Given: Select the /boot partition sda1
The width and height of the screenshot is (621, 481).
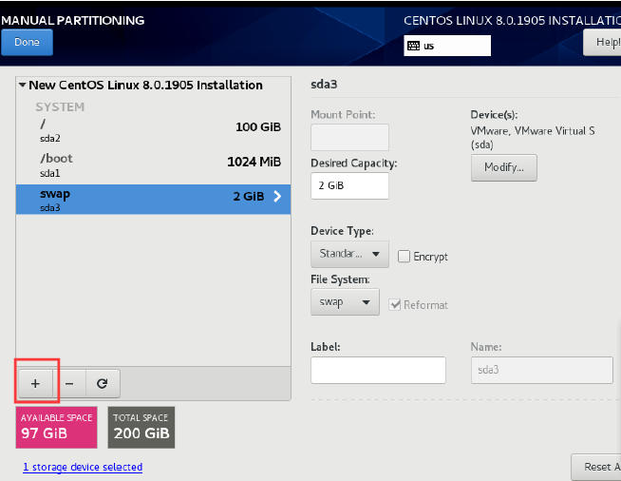Looking at the screenshot, I should click(153, 165).
